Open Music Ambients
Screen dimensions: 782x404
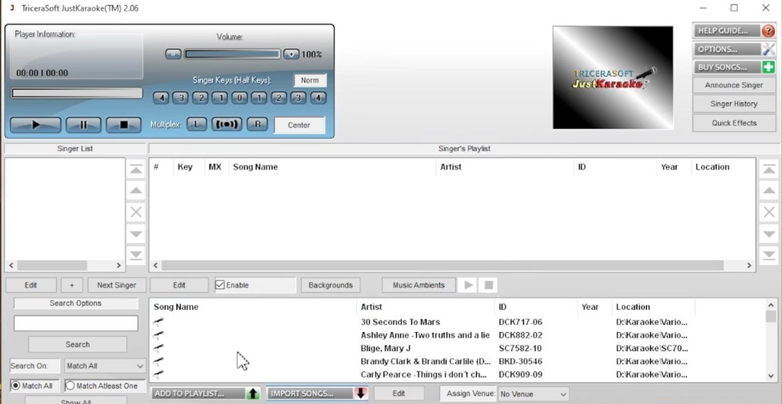point(418,285)
